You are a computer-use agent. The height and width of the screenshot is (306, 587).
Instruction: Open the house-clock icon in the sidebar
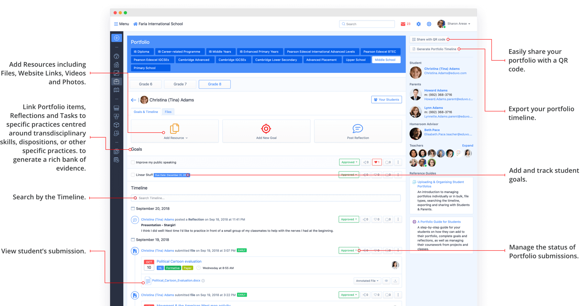tap(117, 65)
